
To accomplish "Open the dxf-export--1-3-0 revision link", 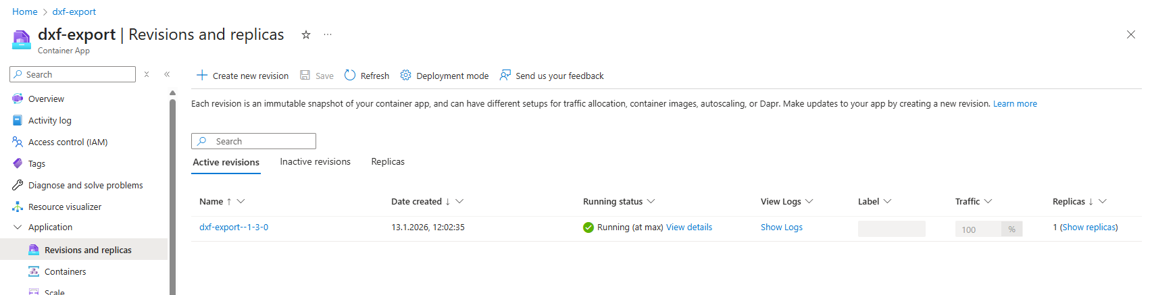I will 234,227.
